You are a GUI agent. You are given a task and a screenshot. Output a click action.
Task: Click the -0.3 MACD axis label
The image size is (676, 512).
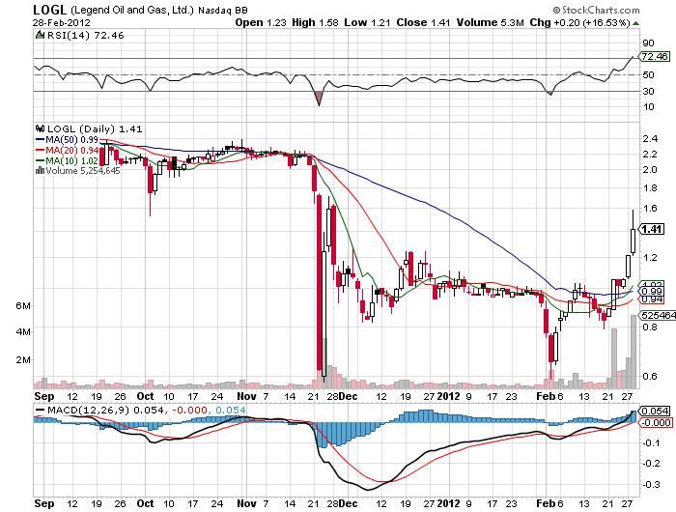pos(651,484)
